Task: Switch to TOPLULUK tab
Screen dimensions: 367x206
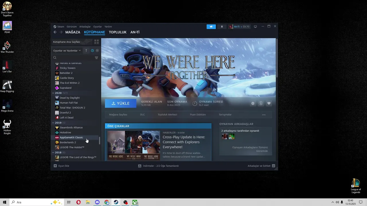Action: (118, 32)
